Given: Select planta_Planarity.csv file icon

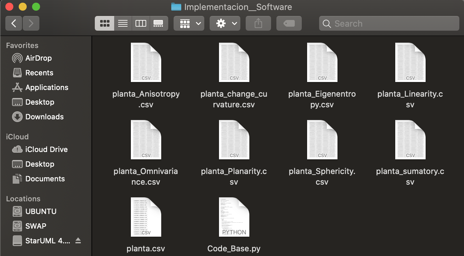Looking at the screenshot, I should [x=234, y=140].
